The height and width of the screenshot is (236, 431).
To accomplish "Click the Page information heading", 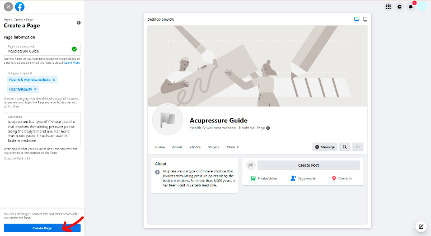I will [19, 37].
